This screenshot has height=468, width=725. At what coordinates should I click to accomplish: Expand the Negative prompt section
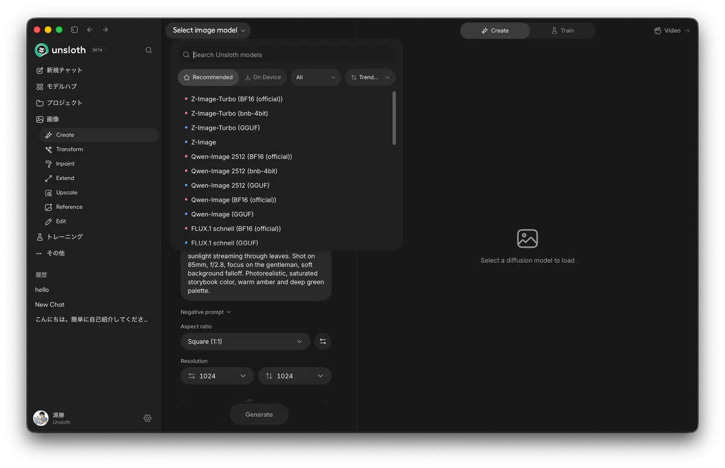coord(205,312)
